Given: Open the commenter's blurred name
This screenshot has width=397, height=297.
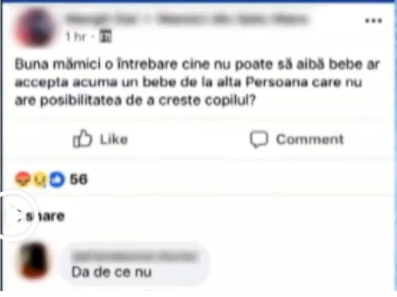Looking at the screenshot, I should pyautogui.click(x=134, y=257).
